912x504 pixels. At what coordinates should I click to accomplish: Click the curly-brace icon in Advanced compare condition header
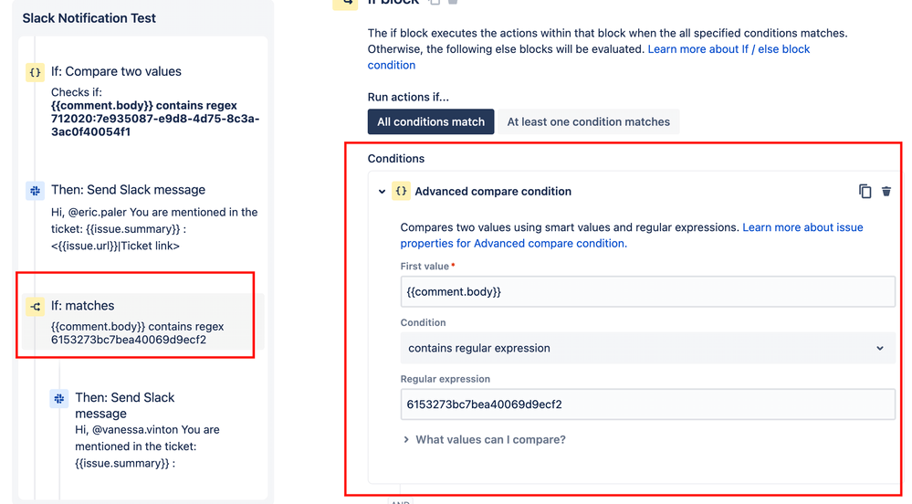[401, 191]
